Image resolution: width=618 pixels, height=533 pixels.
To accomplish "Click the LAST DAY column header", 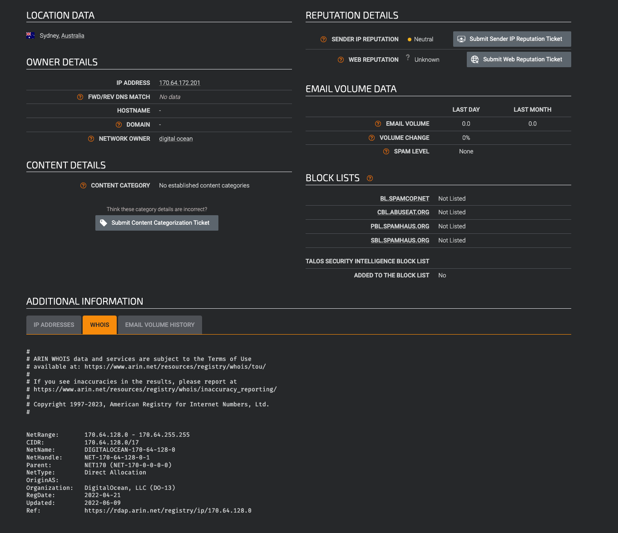I will click(466, 109).
